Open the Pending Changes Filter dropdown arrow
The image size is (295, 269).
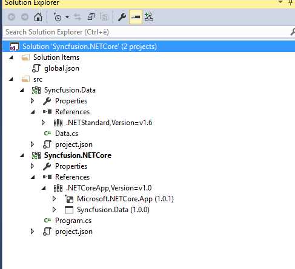coord(67,17)
